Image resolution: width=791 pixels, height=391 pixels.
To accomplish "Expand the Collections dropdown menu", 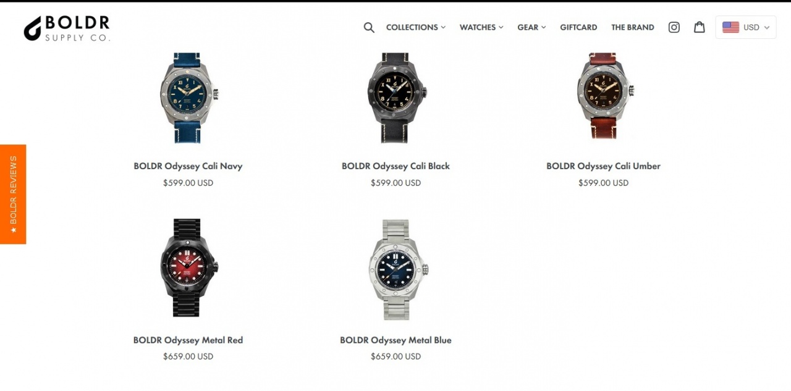I will pyautogui.click(x=416, y=27).
